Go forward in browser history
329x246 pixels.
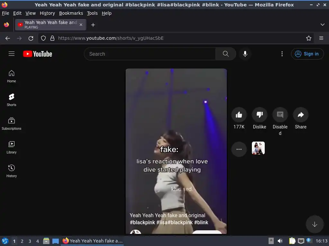click(x=19, y=38)
